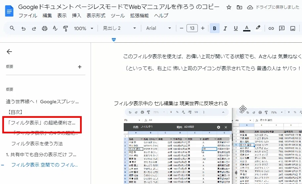The image size is (302, 184).
Task: Go to 違う世界線へ！ Googleスプレッ... heading
Action: (42, 102)
